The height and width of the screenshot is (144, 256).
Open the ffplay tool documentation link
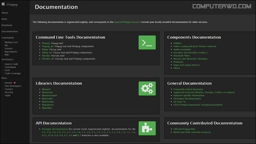[45, 49]
